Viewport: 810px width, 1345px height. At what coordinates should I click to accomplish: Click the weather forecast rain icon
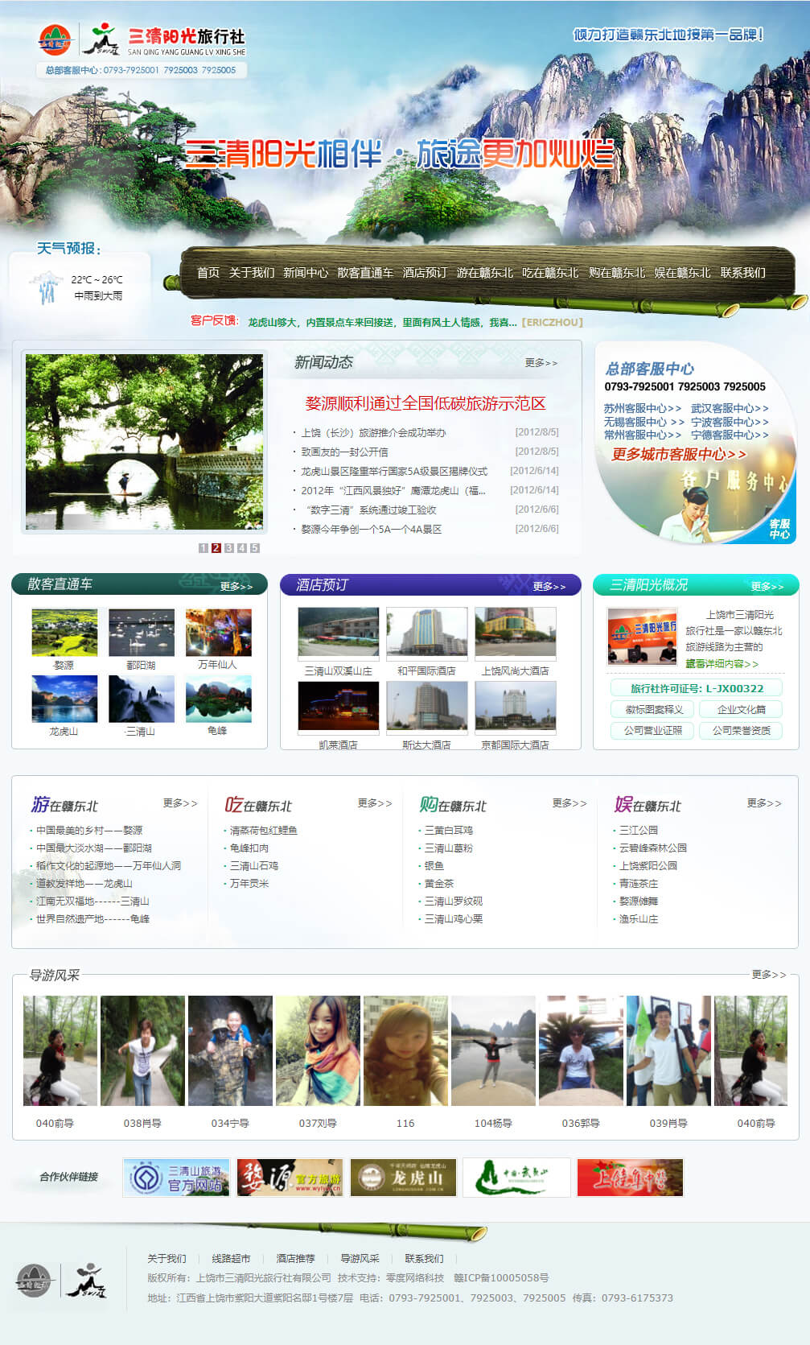(x=47, y=287)
